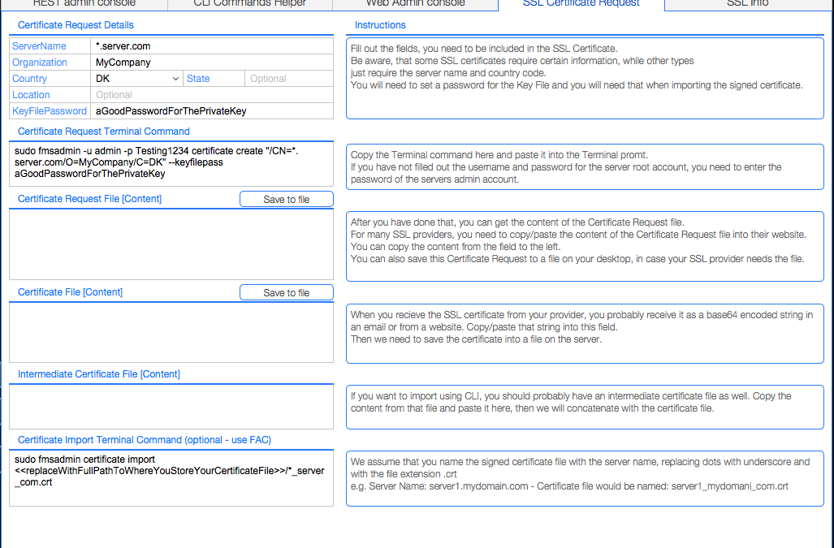Click the empty Certificate Request File content area
Viewport: 834px width, 548px height.
tap(171, 244)
